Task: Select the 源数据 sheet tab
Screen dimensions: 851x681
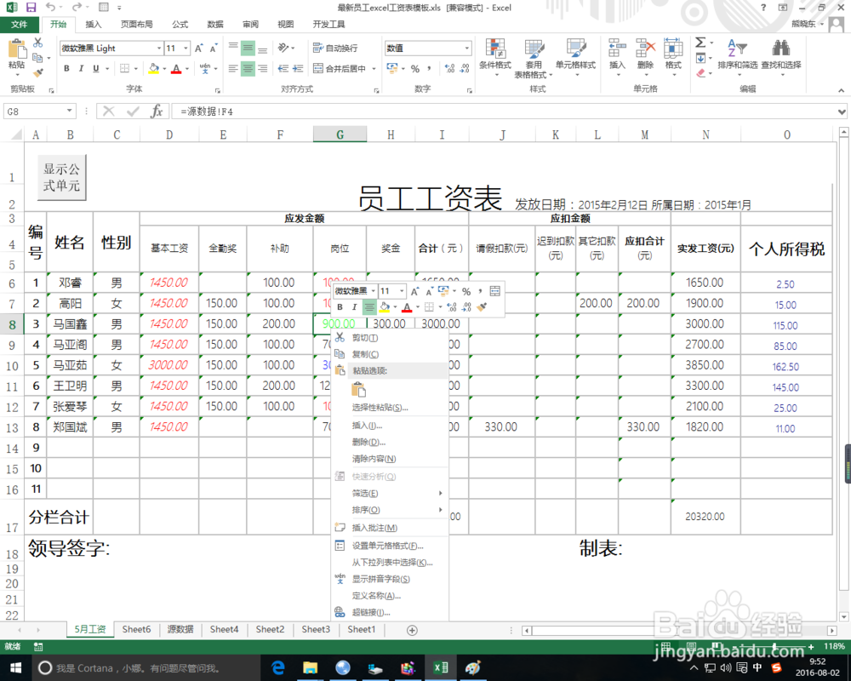Action: click(180, 629)
